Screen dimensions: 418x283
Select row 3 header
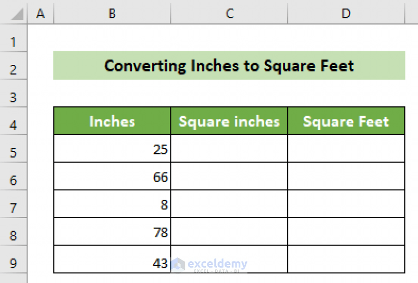[x=13, y=93]
